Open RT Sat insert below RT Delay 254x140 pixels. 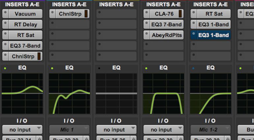25,35
